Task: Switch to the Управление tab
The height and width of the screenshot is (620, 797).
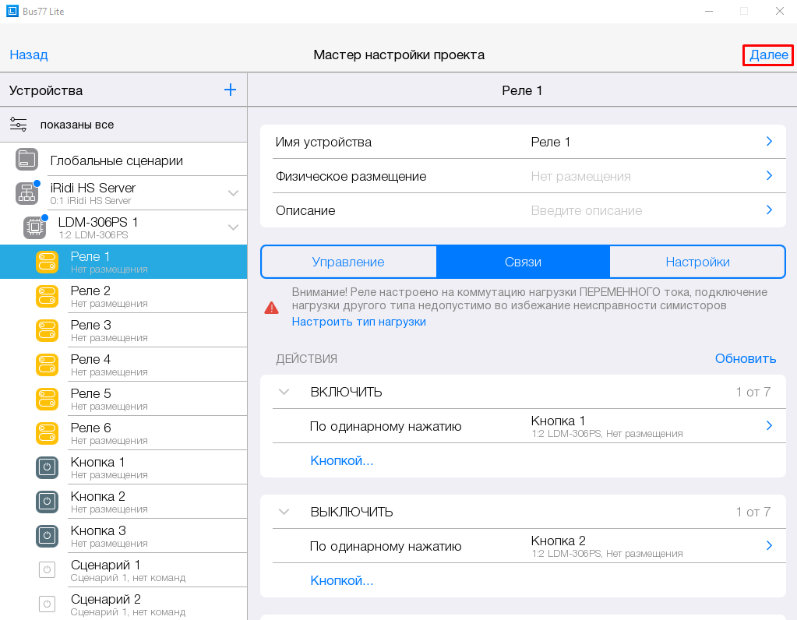Action: coord(348,262)
